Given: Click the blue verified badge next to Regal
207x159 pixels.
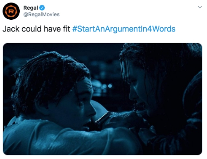Looking at the screenshot, I should coord(42,8).
